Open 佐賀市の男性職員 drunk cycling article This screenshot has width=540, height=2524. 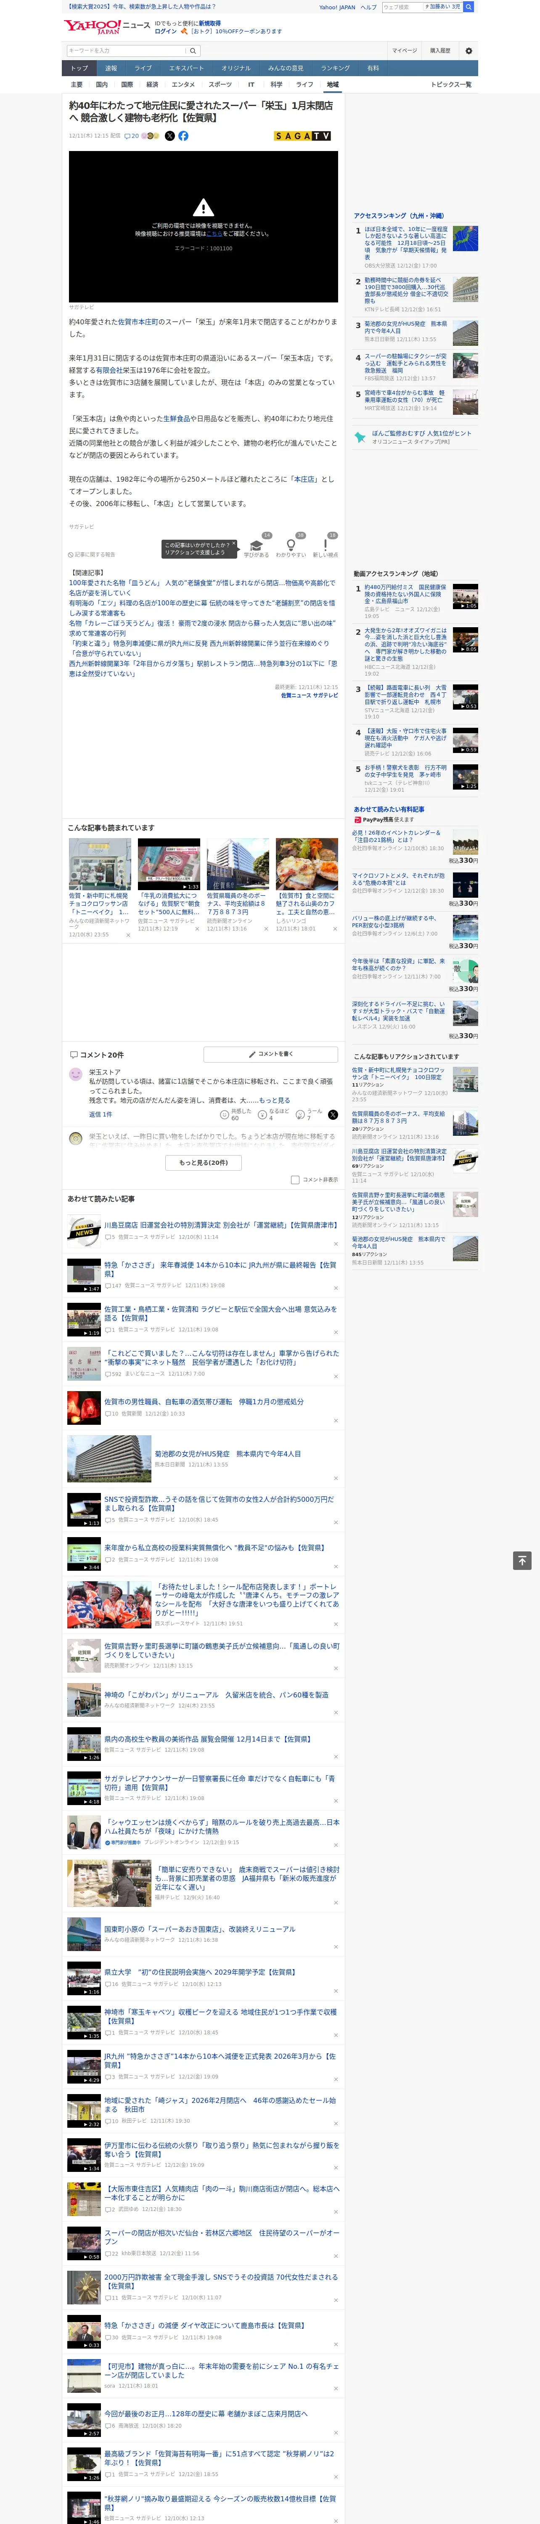tap(204, 1402)
